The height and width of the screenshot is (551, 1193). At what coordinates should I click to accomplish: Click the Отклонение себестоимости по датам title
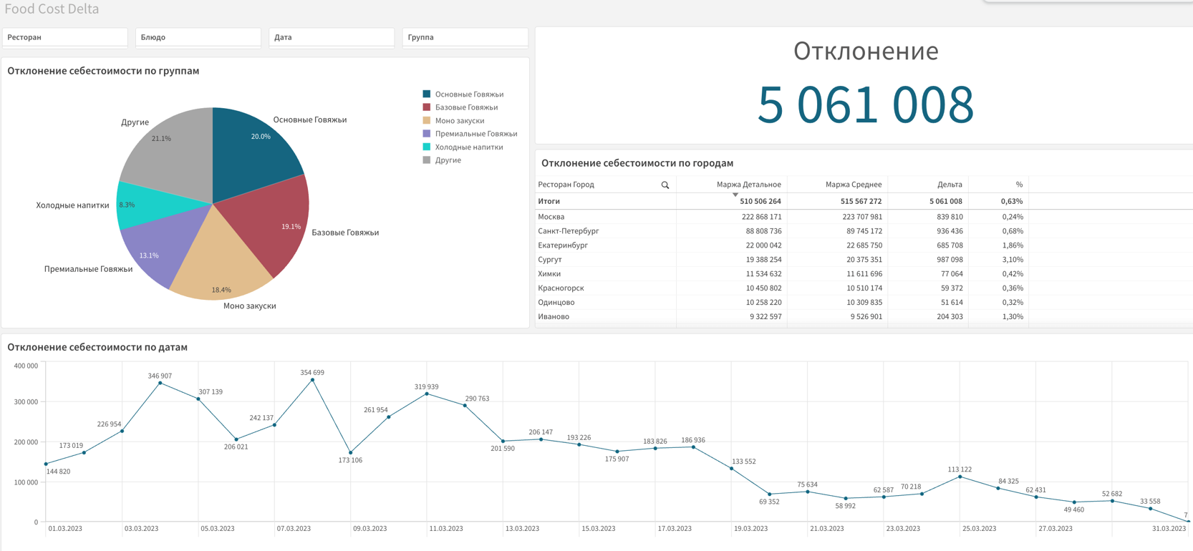point(97,347)
